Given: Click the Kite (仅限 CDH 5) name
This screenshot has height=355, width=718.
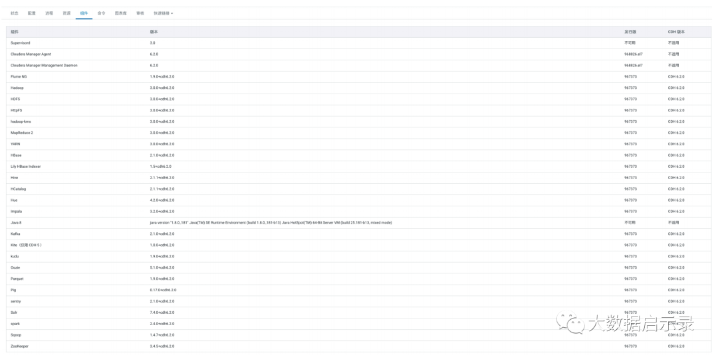Looking at the screenshot, I should pyautogui.click(x=26, y=245).
